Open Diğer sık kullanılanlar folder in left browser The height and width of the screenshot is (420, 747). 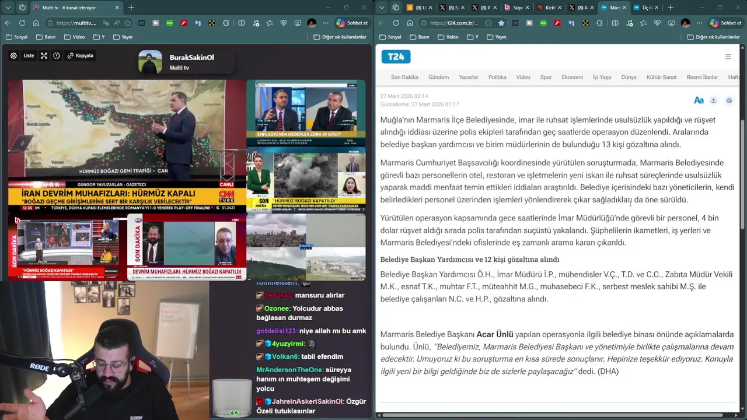click(340, 37)
